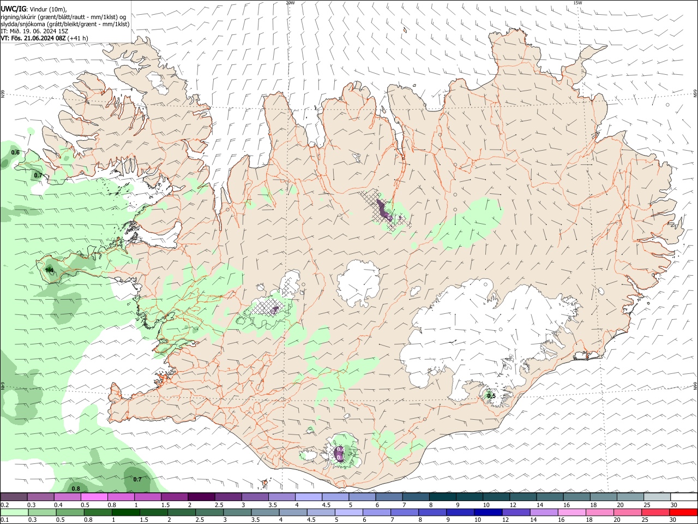Pick the darkest green 1 swatch in lower legend
Viewport: 698px width, 524px height.
point(125,512)
